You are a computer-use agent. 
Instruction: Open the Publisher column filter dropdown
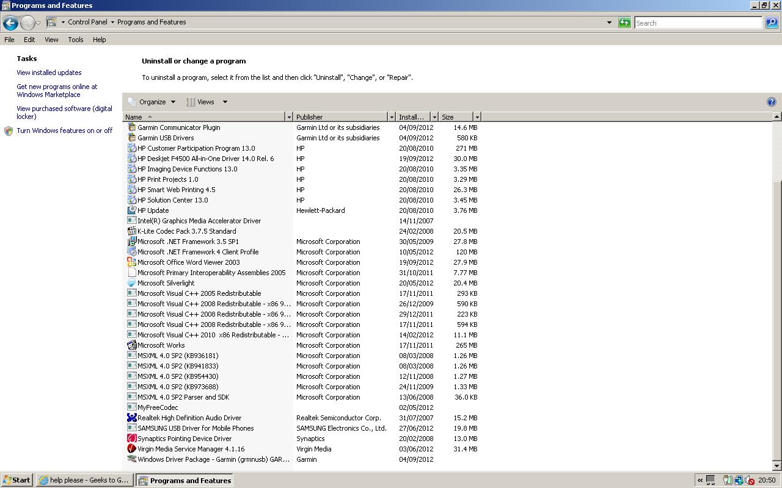click(392, 117)
